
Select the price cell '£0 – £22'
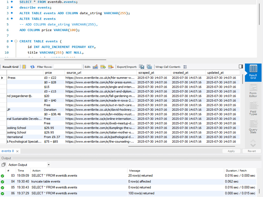(x=54, y=78)
